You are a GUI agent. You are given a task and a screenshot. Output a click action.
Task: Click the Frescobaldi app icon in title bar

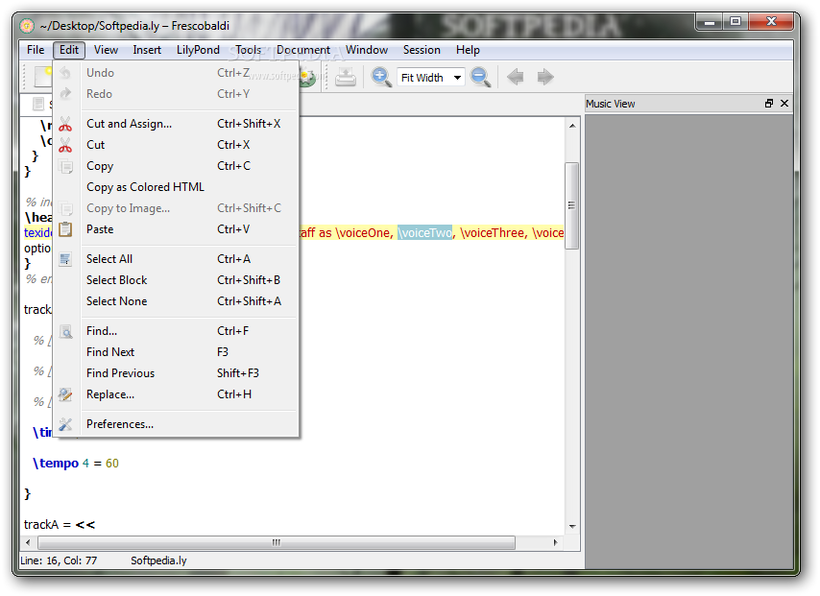27,25
